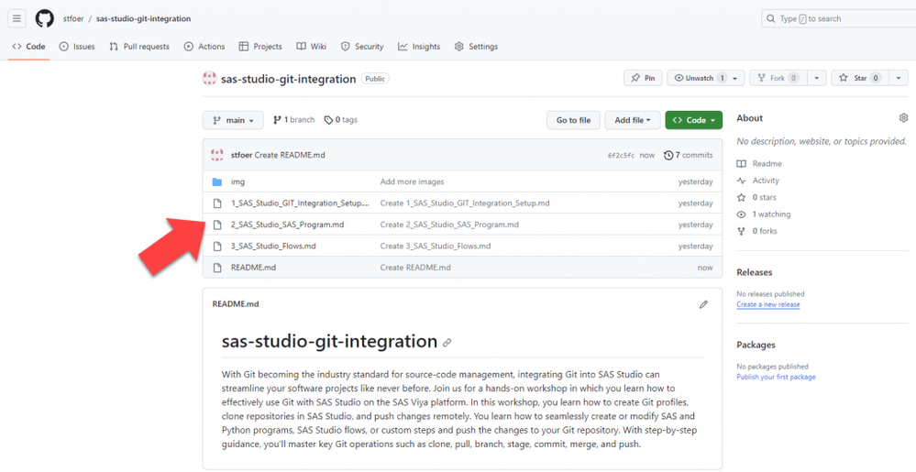Open the 7 commits history
The width and height of the screenshot is (916, 472).
click(688, 155)
